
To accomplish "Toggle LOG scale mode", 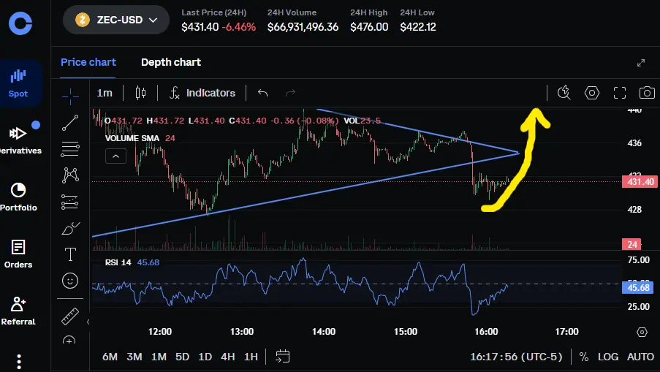I will pyautogui.click(x=608, y=357).
